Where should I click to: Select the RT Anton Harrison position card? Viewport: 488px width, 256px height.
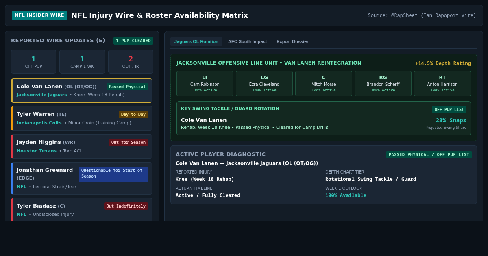click(442, 83)
